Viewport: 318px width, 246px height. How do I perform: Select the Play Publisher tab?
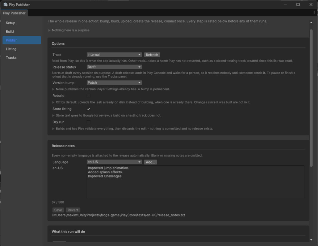point(14,13)
